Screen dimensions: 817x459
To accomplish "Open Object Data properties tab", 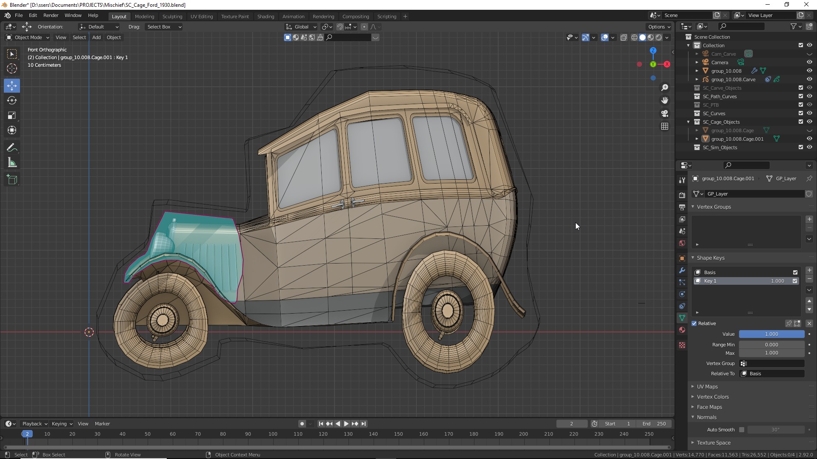I will coord(682,318).
